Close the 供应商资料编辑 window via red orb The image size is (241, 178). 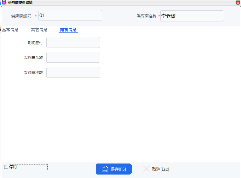pos(238,2)
